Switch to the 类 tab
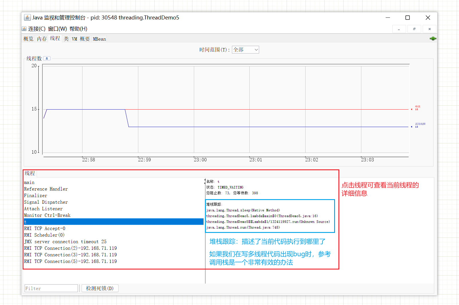 66,39
